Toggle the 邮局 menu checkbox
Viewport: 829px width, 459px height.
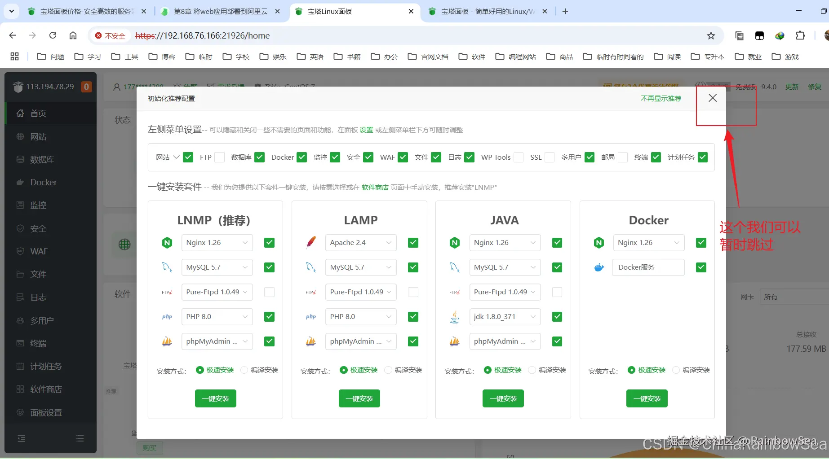point(623,157)
